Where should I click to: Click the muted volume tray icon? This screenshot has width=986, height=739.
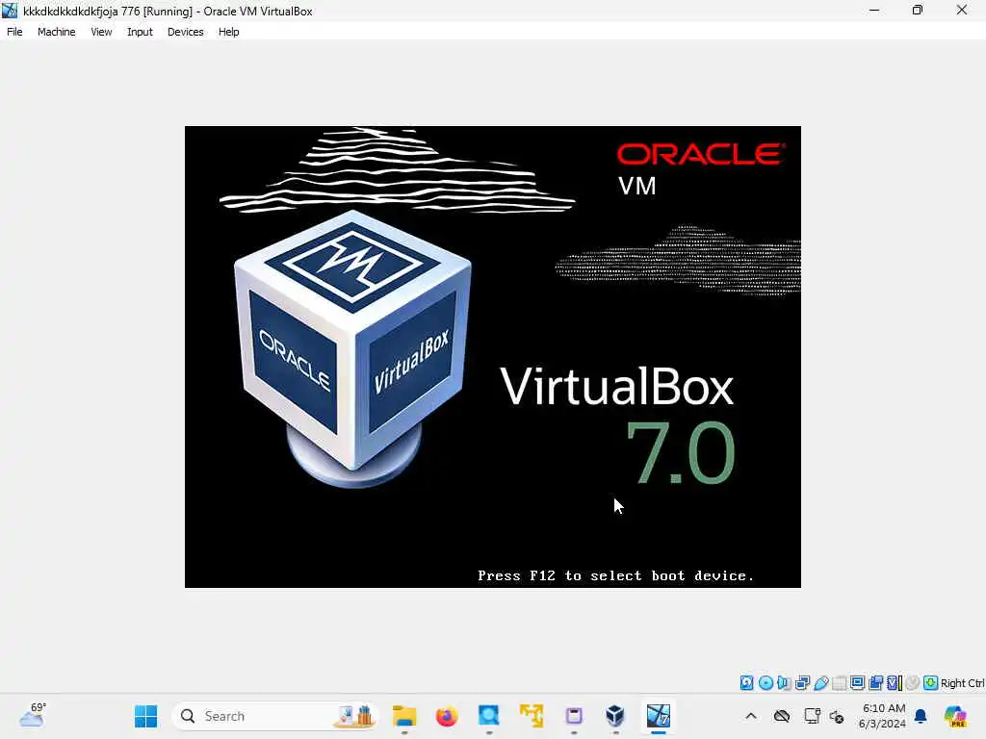click(837, 716)
